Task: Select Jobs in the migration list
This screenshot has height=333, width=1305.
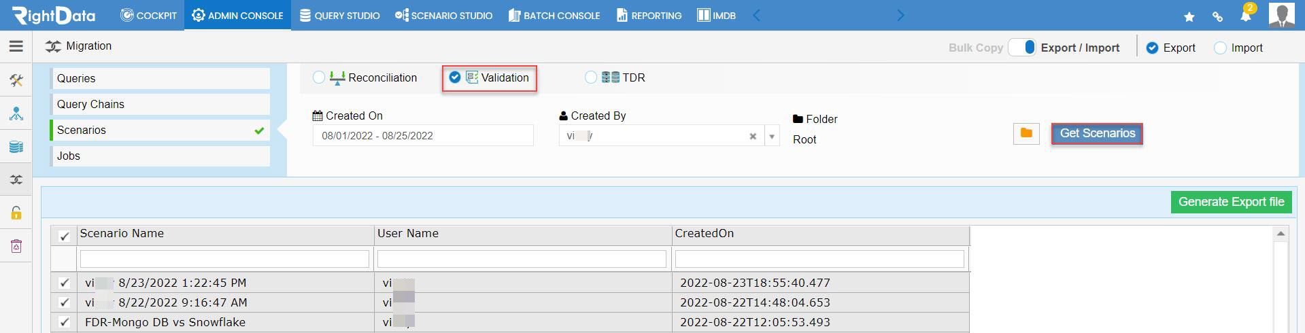Action: [x=160, y=156]
